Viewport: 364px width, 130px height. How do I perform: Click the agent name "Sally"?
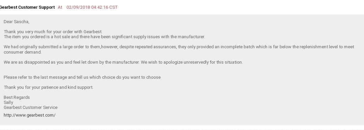[8, 102]
